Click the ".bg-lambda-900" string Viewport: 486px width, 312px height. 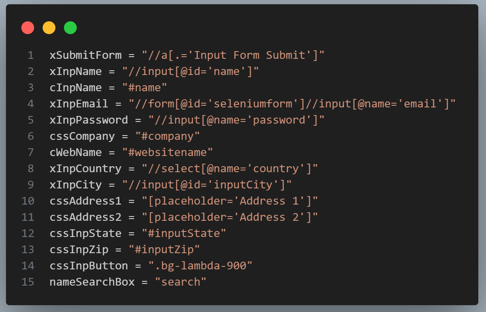coord(200,266)
